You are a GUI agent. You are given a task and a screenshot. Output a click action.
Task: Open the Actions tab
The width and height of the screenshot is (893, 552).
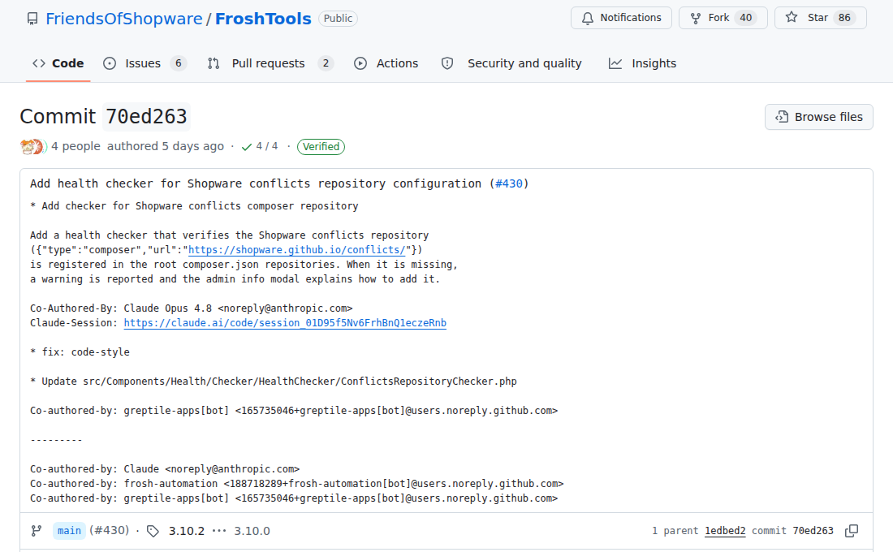(x=386, y=63)
